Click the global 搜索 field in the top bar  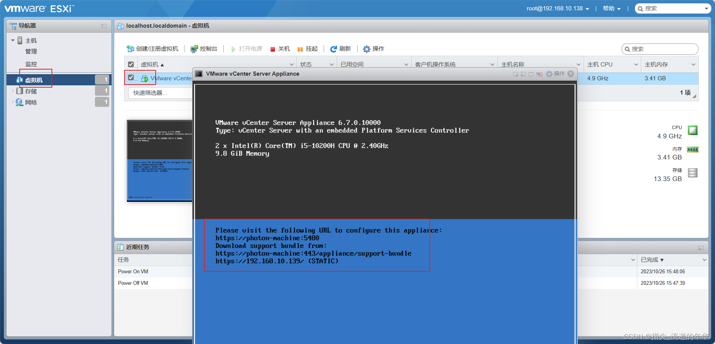pos(673,8)
